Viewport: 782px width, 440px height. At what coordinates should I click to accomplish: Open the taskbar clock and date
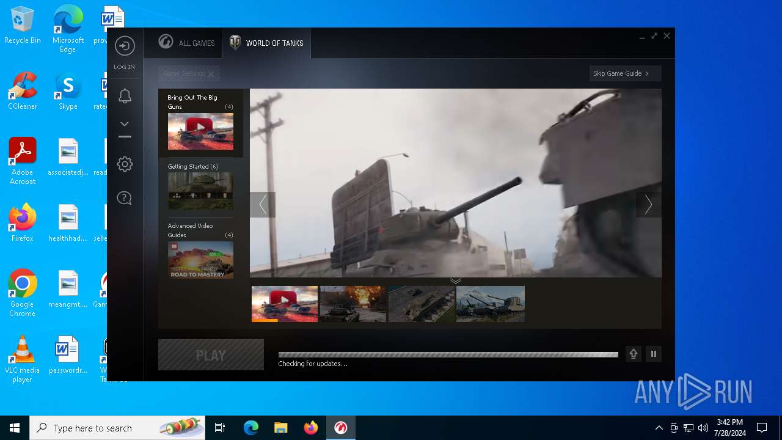point(730,428)
